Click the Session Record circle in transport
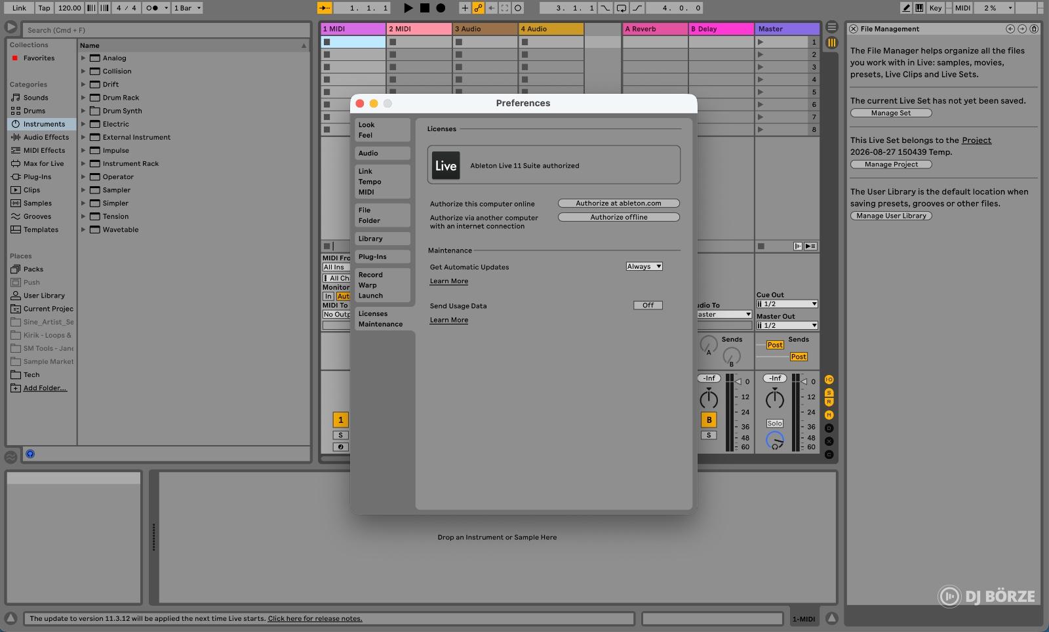1049x632 pixels. click(518, 8)
